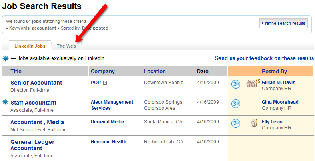
Task: Click the 84 jobs count text
Action: [34, 21]
